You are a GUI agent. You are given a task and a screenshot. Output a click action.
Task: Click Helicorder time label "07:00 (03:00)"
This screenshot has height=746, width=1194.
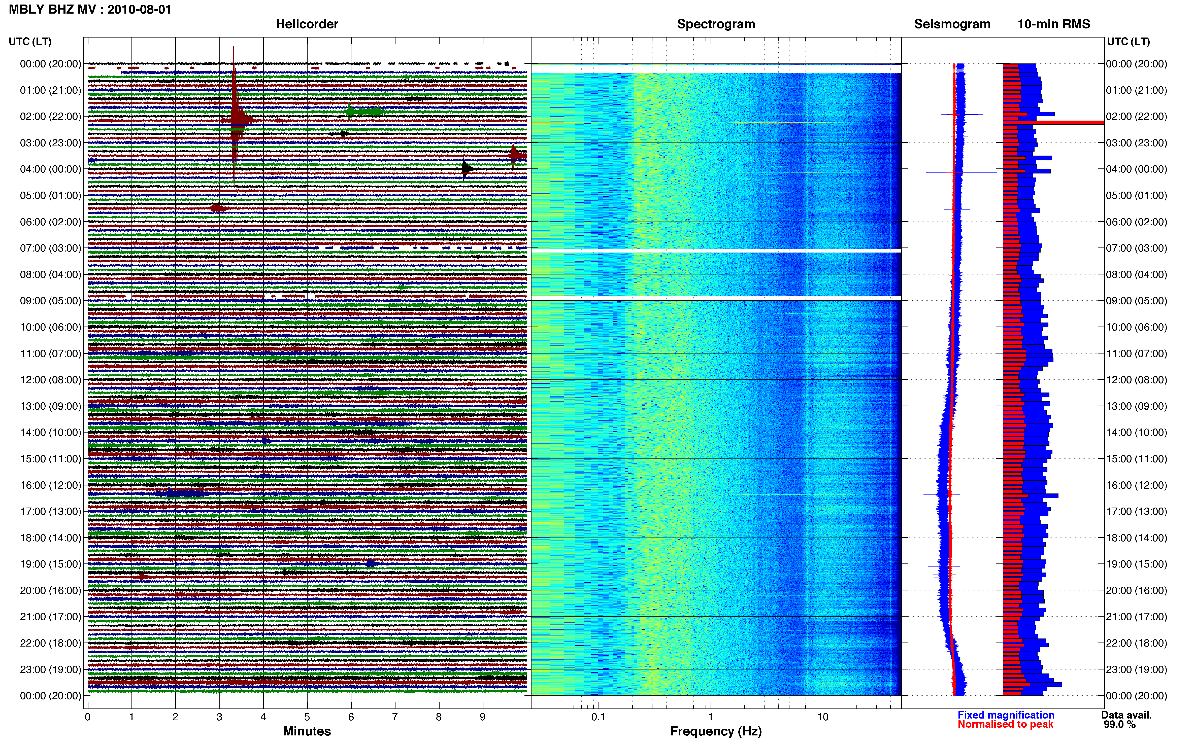click(x=50, y=248)
